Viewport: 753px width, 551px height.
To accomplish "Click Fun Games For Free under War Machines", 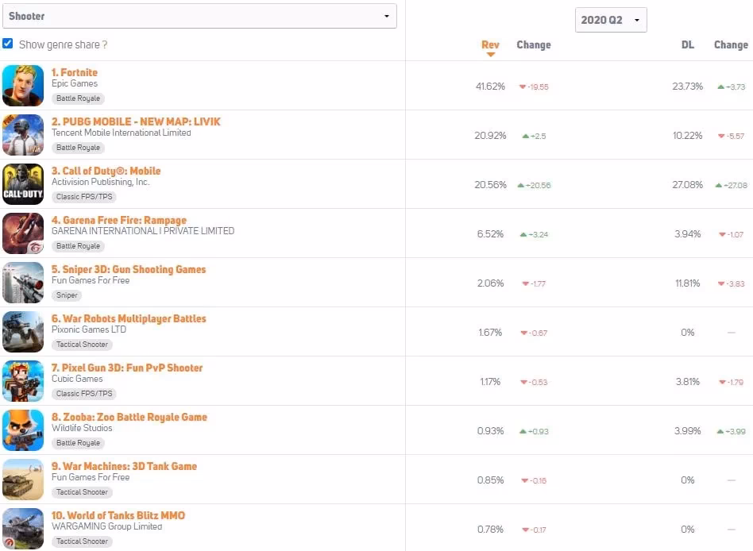I will click(91, 478).
